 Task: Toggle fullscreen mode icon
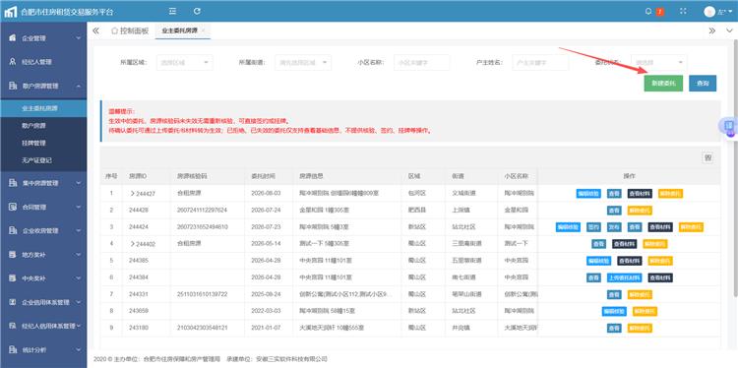[x=684, y=11]
